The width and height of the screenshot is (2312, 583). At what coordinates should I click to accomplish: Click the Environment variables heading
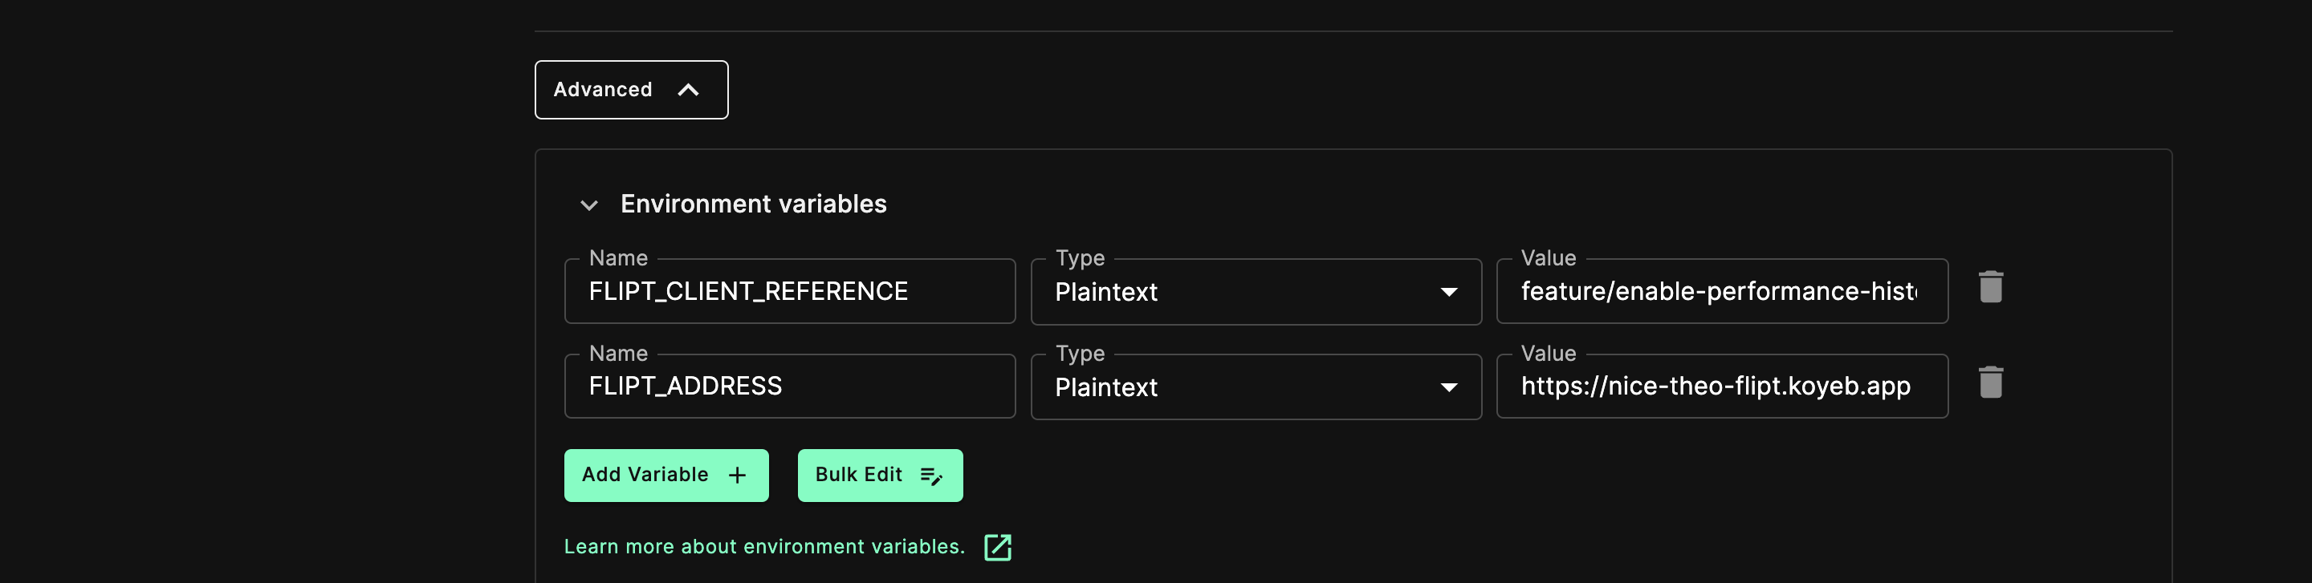[753, 204]
